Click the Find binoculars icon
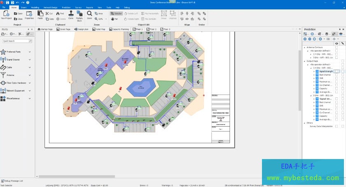 pos(60,14)
